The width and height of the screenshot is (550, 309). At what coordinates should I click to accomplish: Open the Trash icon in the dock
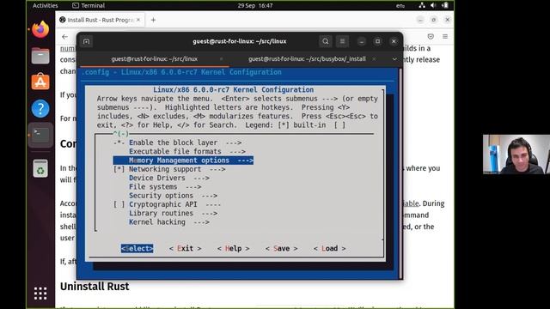[40, 168]
